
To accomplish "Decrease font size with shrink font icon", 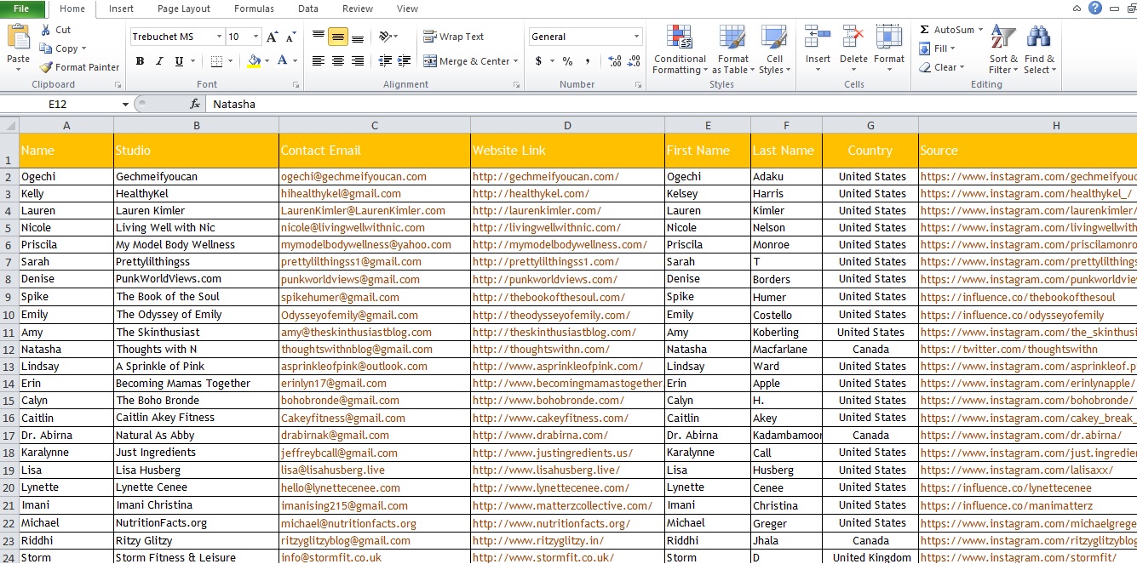I will [290, 37].
